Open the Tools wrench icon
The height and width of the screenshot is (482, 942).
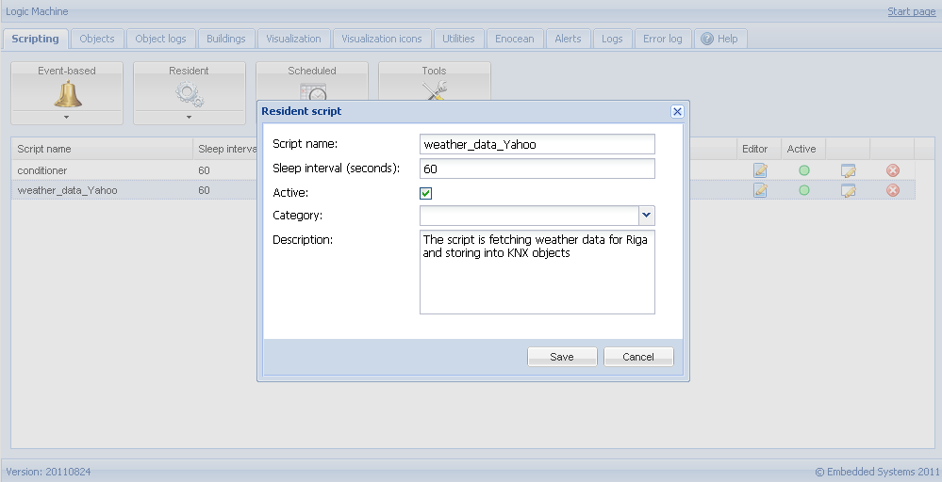click(434, 90)
